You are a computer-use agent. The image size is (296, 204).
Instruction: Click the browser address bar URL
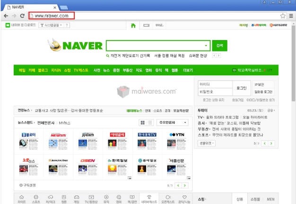tap(52, 16)
